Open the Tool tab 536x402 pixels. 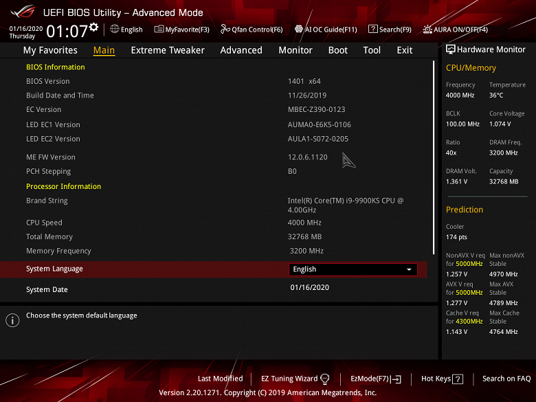click(x=372, y=50)
